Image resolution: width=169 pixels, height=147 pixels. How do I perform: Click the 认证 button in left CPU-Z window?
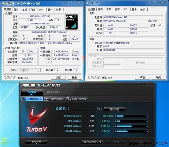(x=58, y=78)
